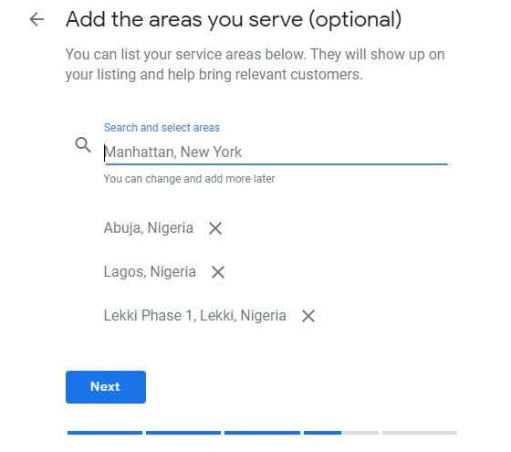Delete Lekki Phase 1, Lekki, Nigeria entry
This screenshot has height=452, width=511.
click(x=308, y=316)
